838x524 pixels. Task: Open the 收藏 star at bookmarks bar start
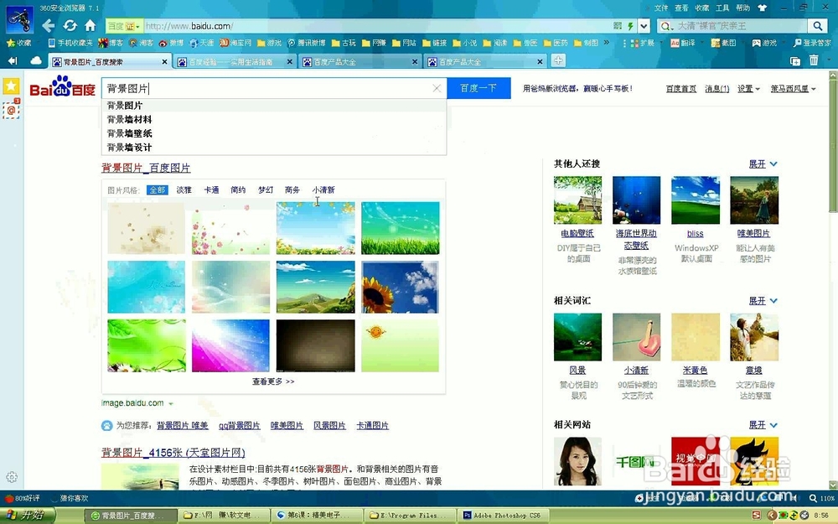click(x=19, y=43)
